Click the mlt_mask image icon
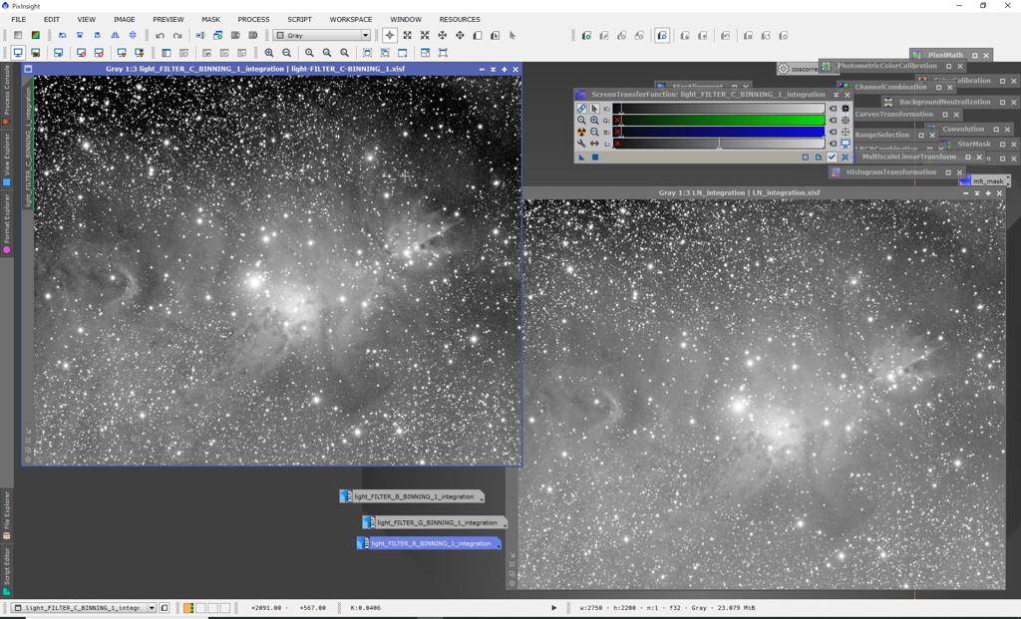1021x619 pixels. [x=988, y=181]
